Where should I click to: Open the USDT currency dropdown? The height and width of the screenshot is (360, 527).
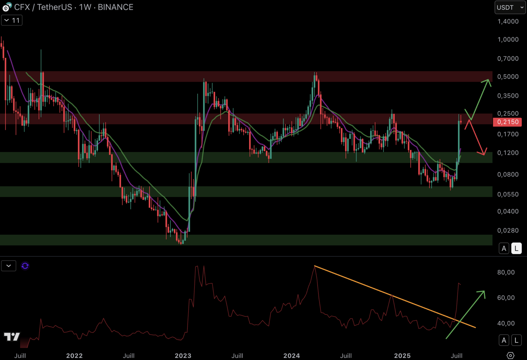(510, 7)
